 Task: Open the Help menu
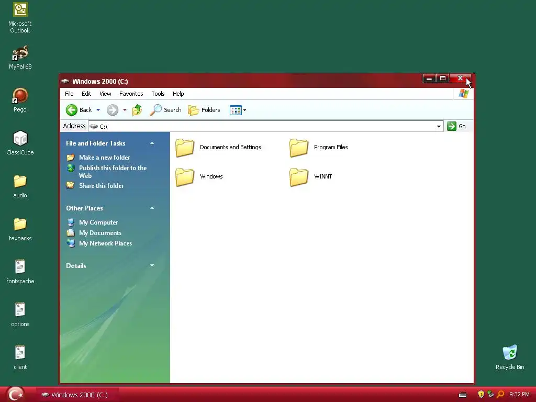tap(178, 94)
